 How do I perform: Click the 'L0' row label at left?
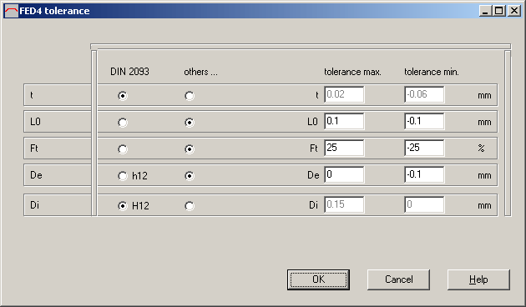[35, 122]
